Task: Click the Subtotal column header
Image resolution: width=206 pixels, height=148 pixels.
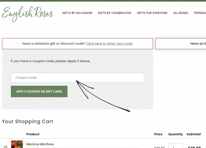Action: click(x=194, y=134)
